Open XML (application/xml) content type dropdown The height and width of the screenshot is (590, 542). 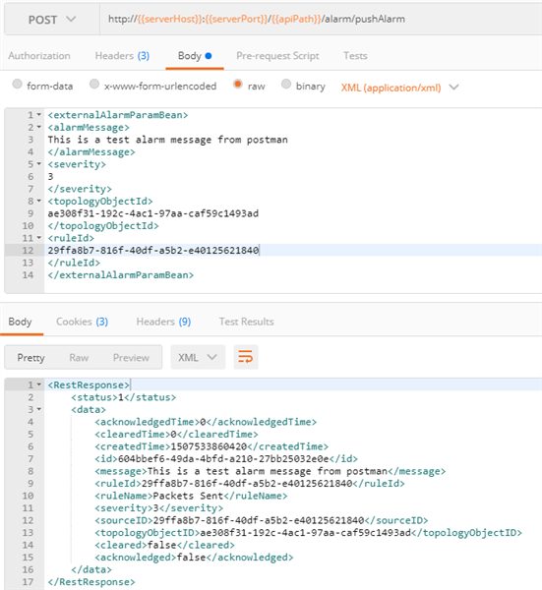tap(399, 88)
